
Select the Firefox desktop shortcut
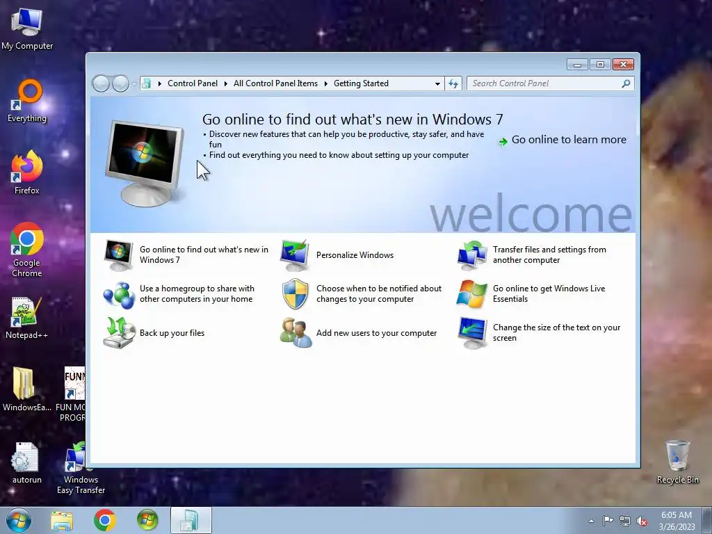coord(27,172)
